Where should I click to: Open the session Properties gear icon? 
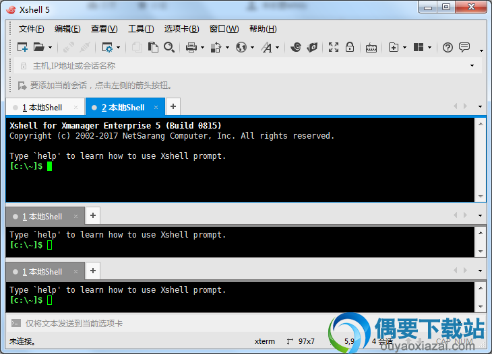107,47
